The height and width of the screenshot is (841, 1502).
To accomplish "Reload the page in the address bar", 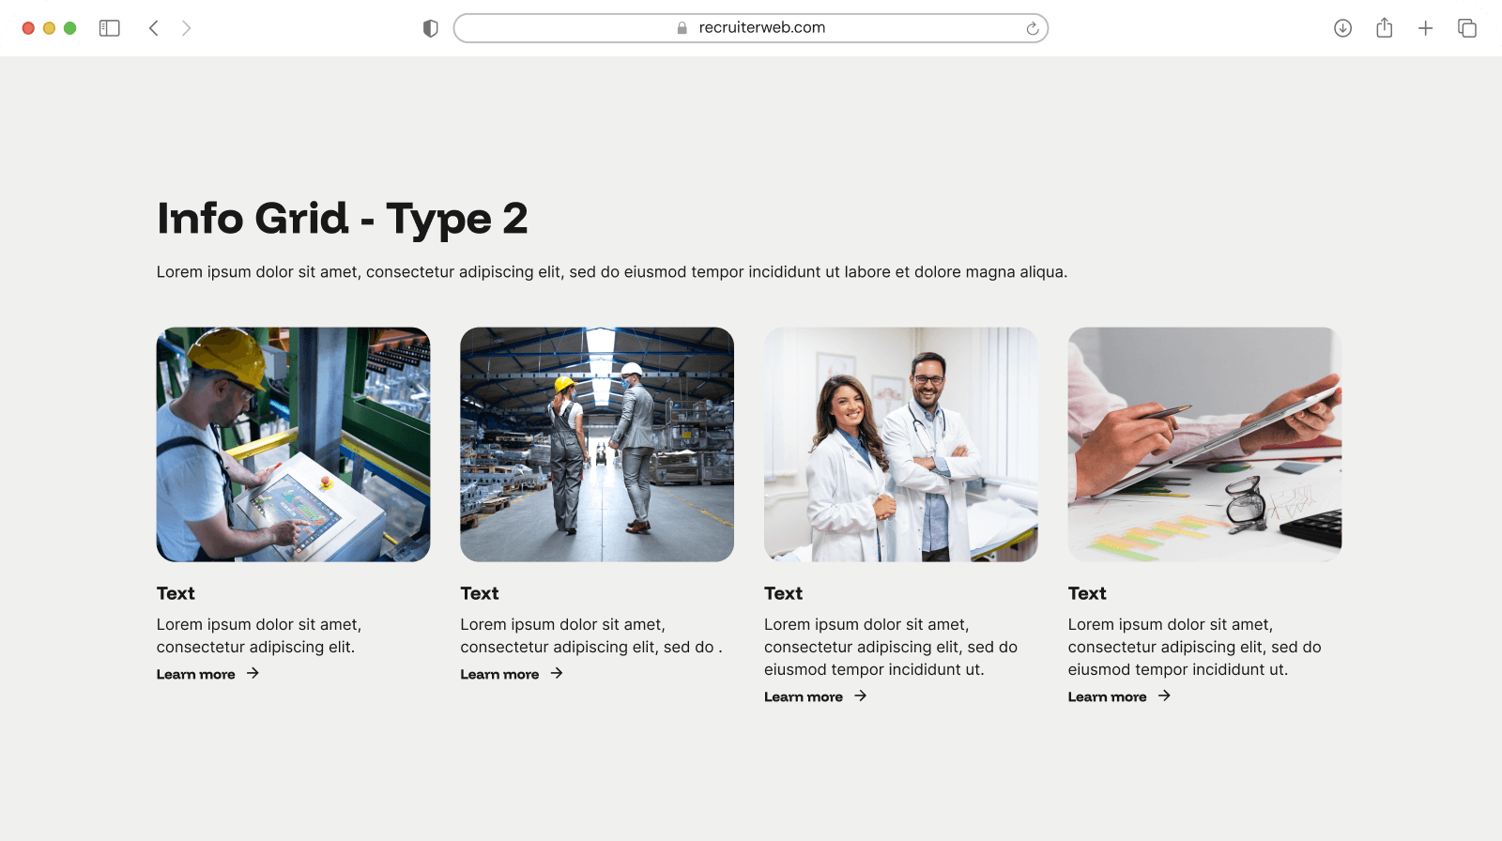I will [x=1032, y=28].
